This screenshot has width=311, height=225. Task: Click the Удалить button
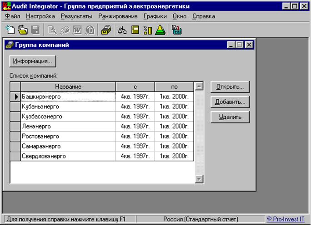tap(230, 117)
